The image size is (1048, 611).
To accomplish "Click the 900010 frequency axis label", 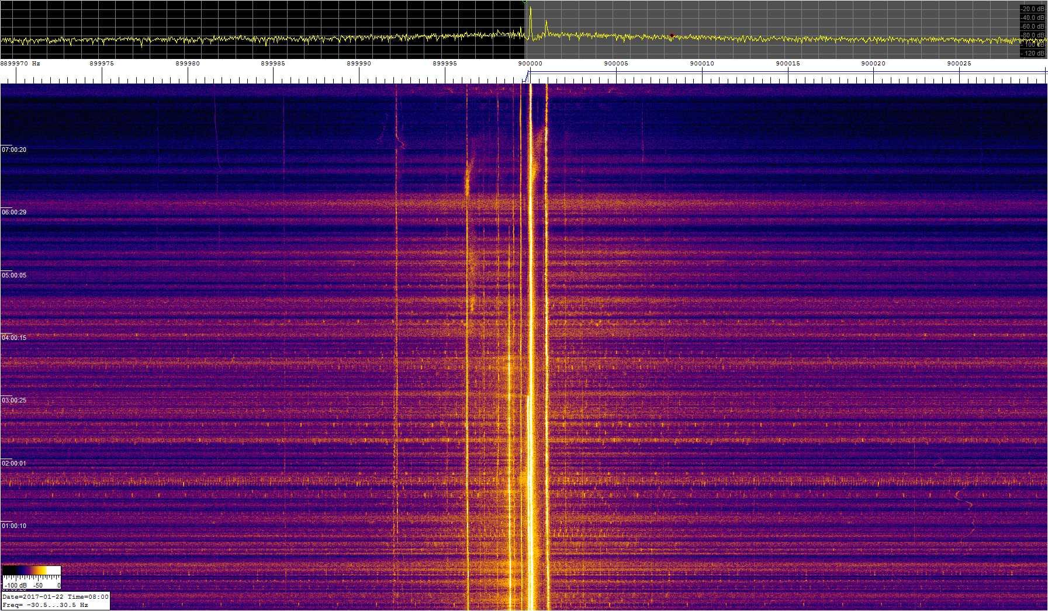I will tap(702, 64).
